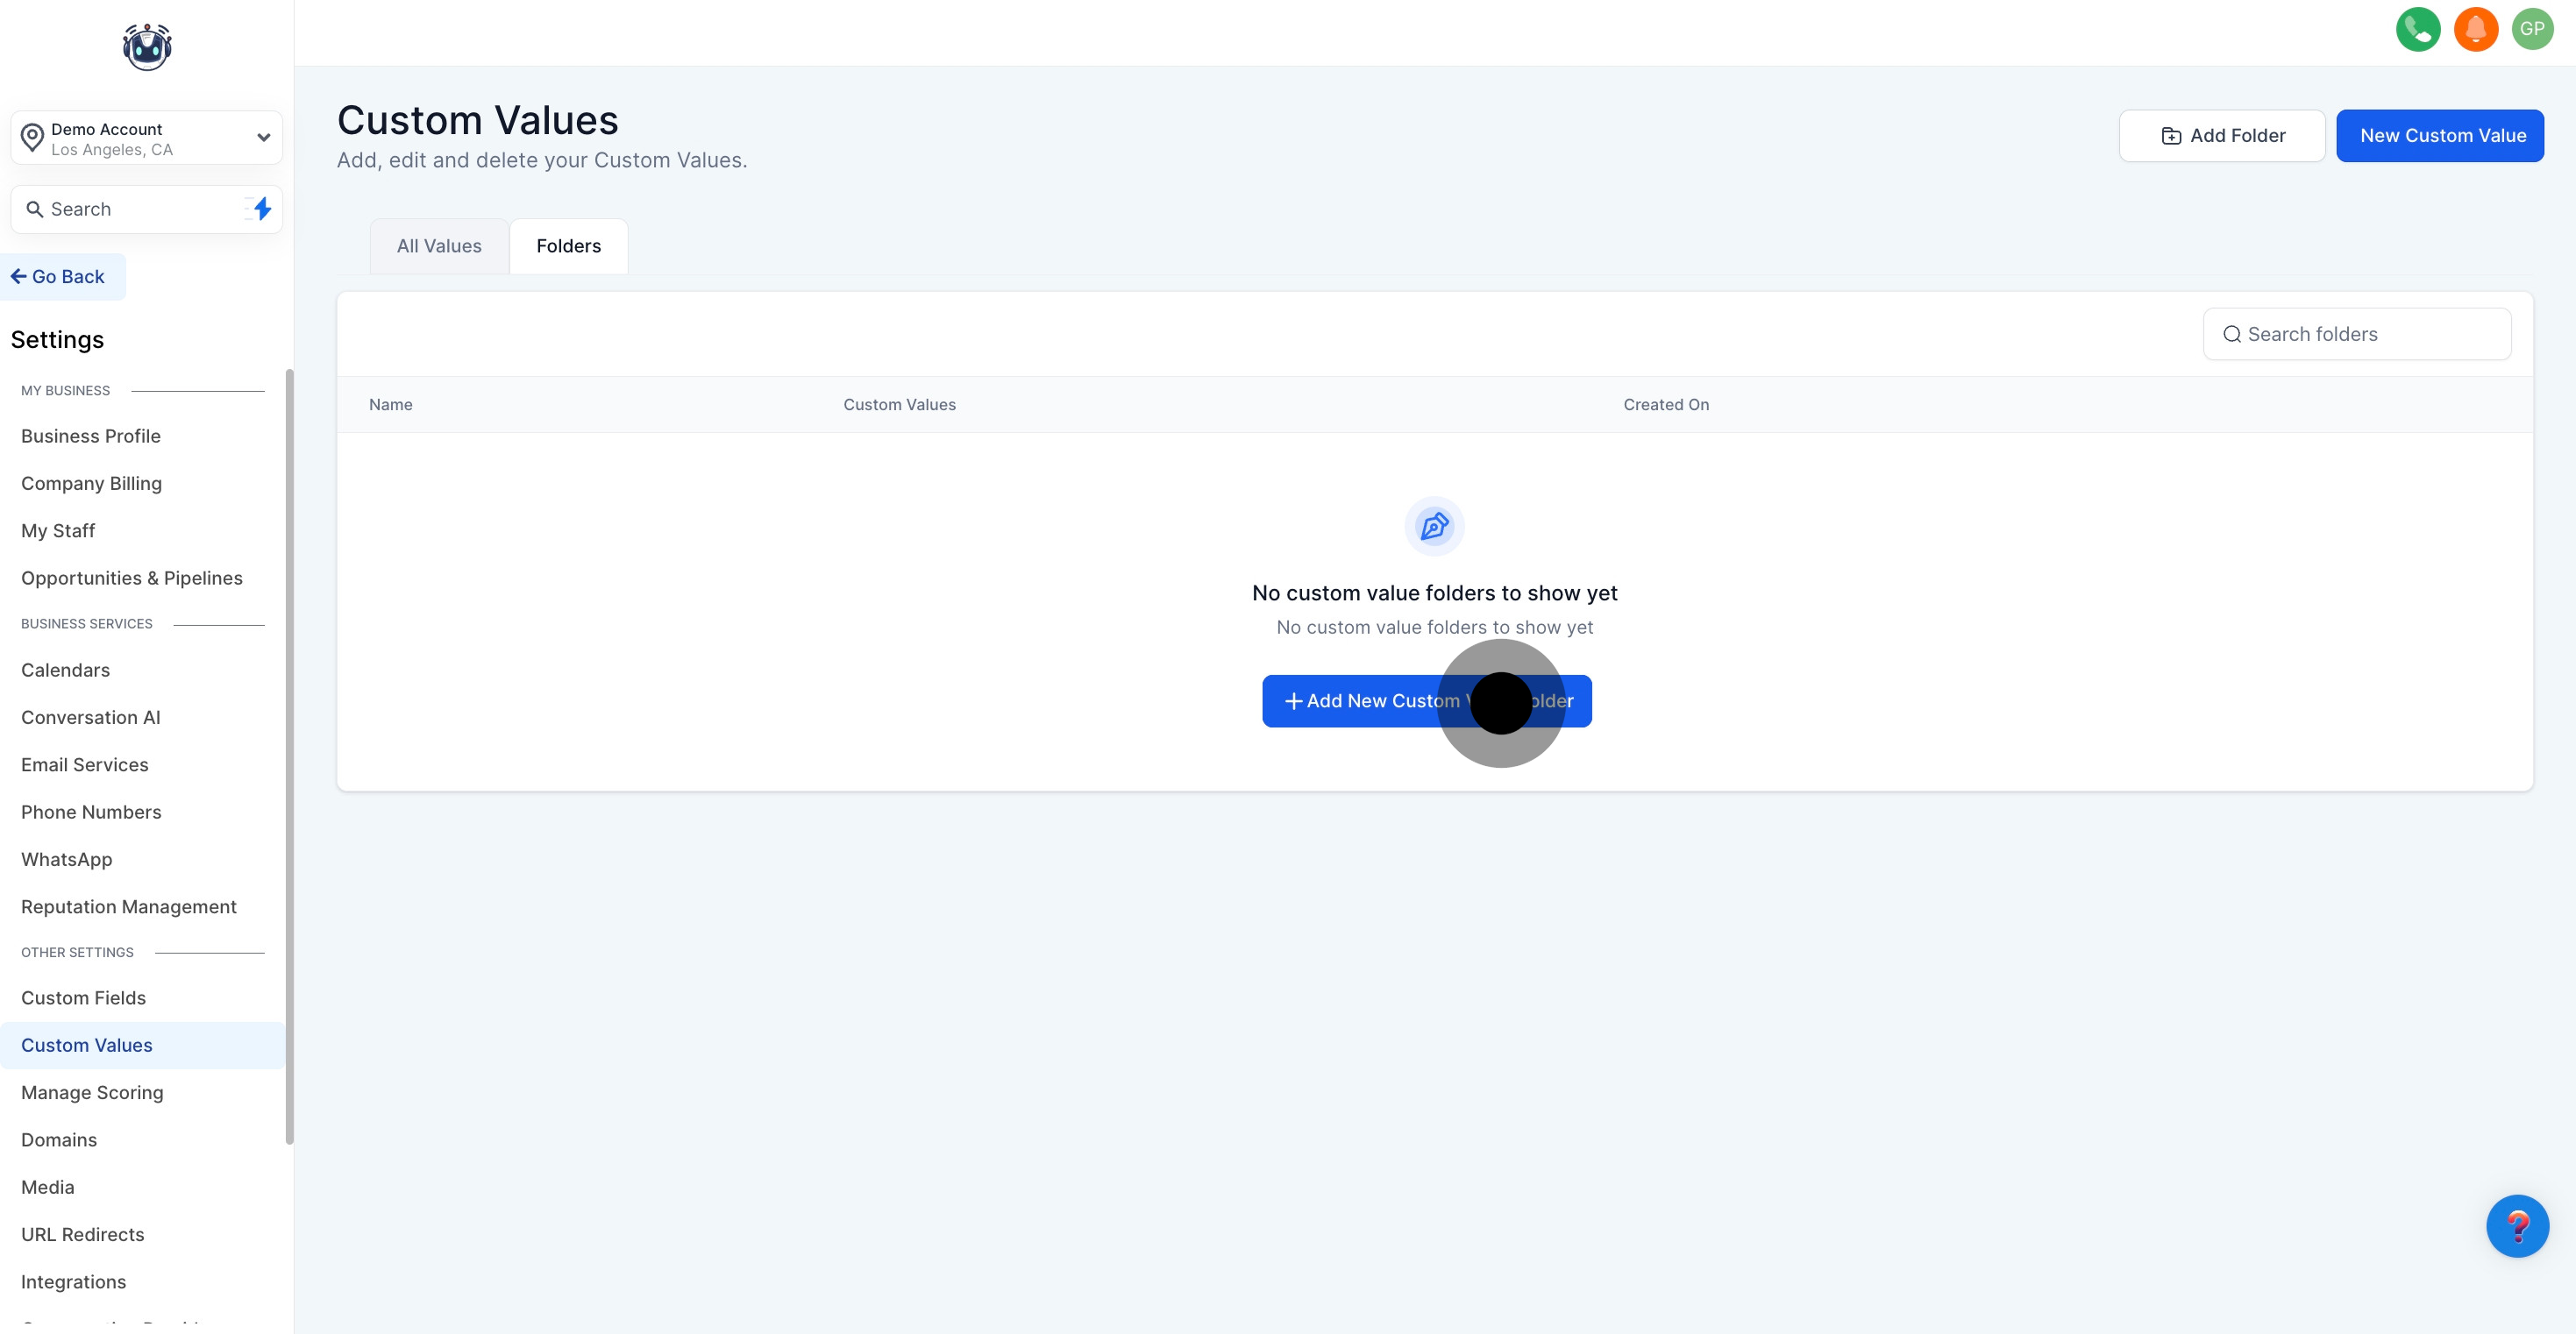Open the help question mark bubble
The image size is (2576, 1334).
(2516, 1225)
